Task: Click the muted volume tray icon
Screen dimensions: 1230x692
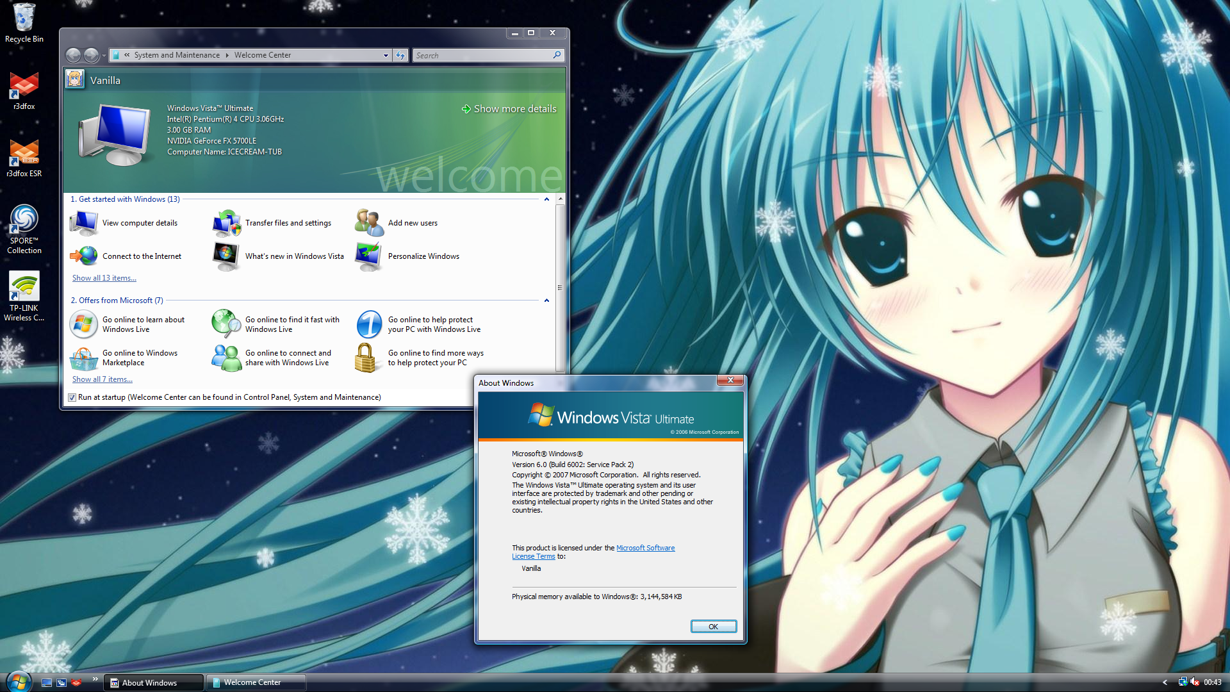Action: click(x=1195, y=682)
